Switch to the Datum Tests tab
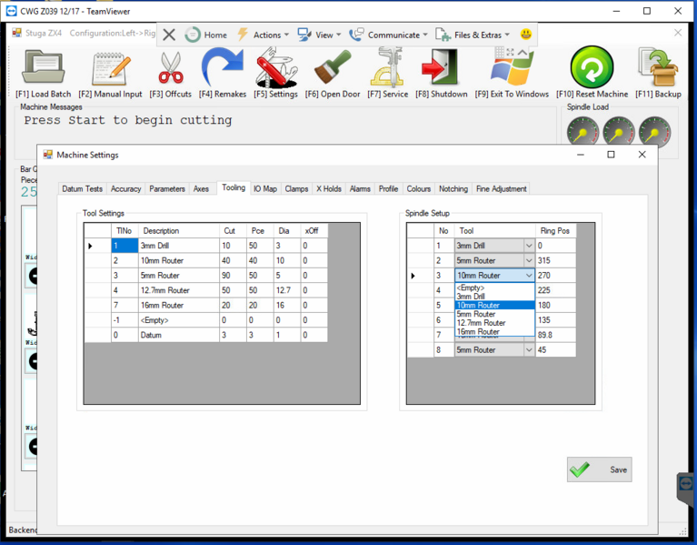This screenshot has width=697, height=545. coord(82,188)
